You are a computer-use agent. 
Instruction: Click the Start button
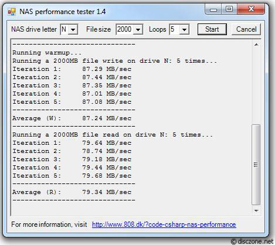212,29
